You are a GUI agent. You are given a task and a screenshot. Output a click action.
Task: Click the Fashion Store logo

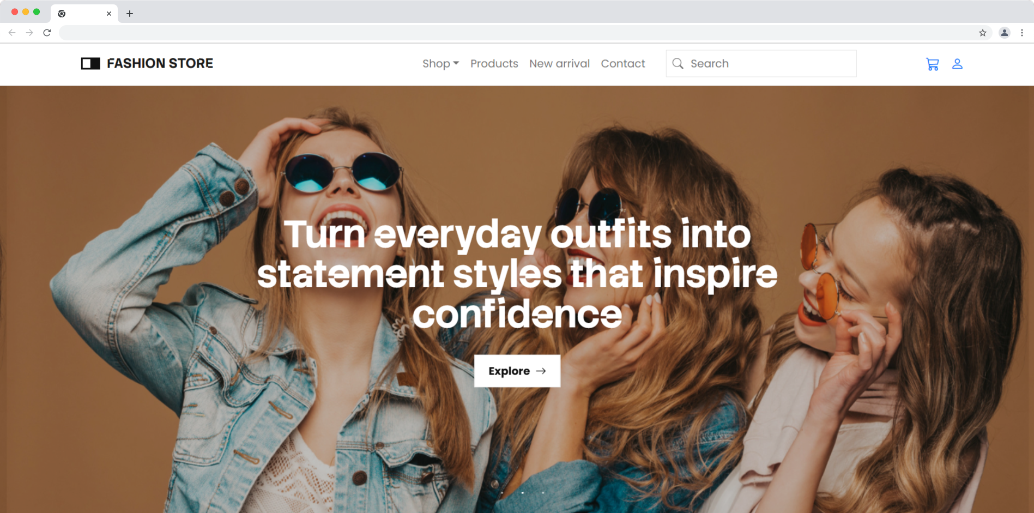[147, 64]
